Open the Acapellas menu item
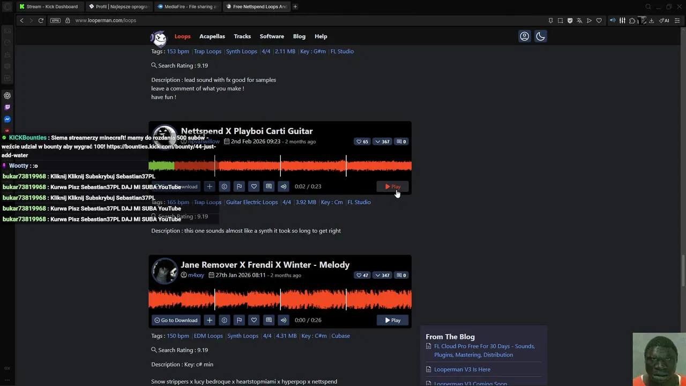The image size is (686, 386). click(212, 36)
